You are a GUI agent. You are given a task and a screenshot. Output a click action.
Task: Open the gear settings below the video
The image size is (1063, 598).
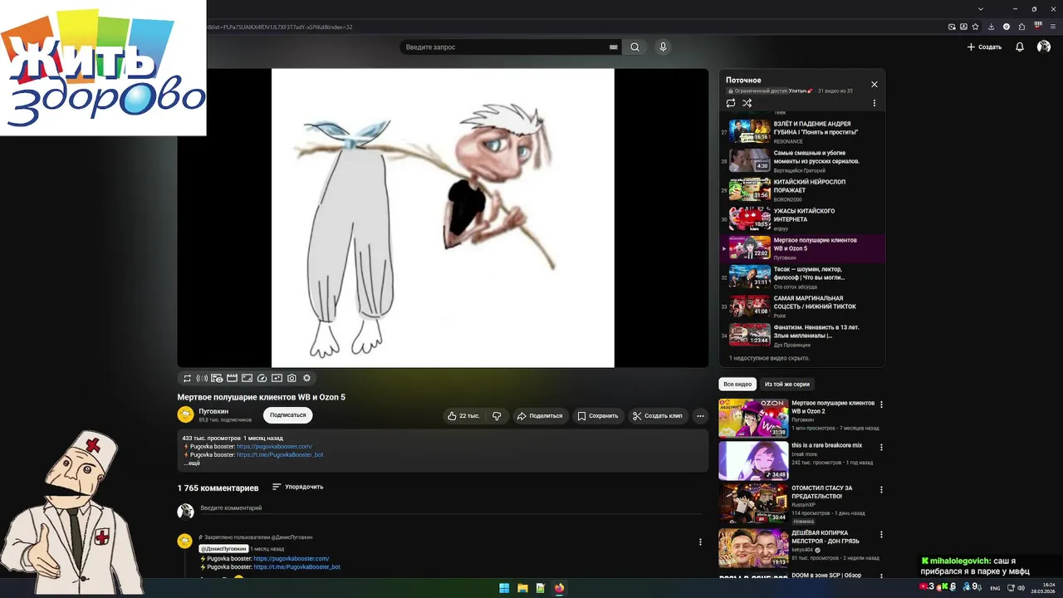pos(306,378)
